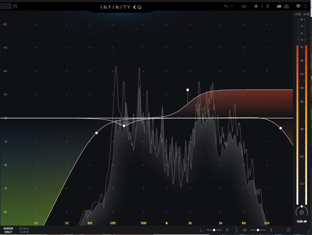Screen dimensions: 312x235
Task: Select the high-shelf band node near 2k
Action: coord(188,90)
